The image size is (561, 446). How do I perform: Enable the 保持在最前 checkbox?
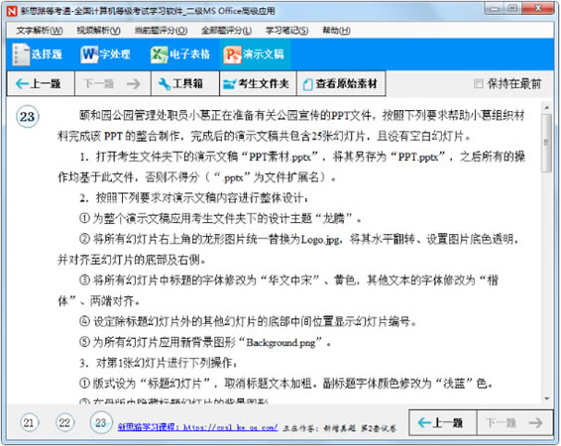point(478,83)
